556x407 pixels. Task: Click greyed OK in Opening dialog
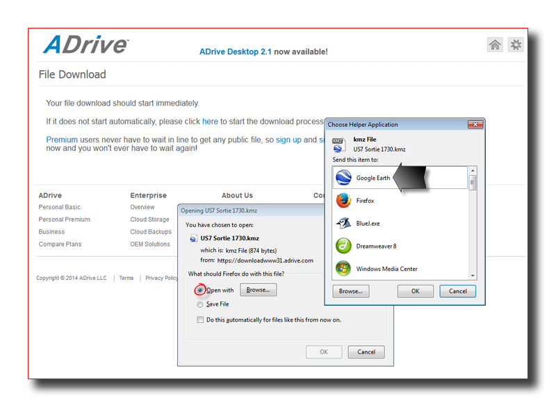[x=324, y=351]
